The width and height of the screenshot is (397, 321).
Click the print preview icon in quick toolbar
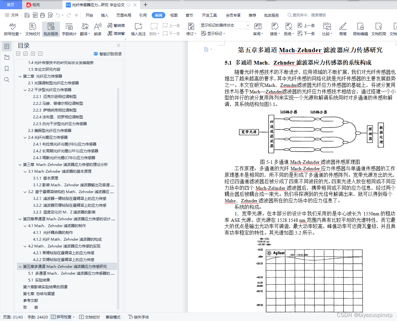click(50, 15)
